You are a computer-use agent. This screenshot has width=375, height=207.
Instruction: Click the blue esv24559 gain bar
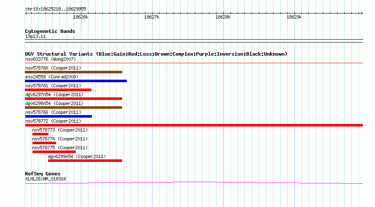[76, 81]
